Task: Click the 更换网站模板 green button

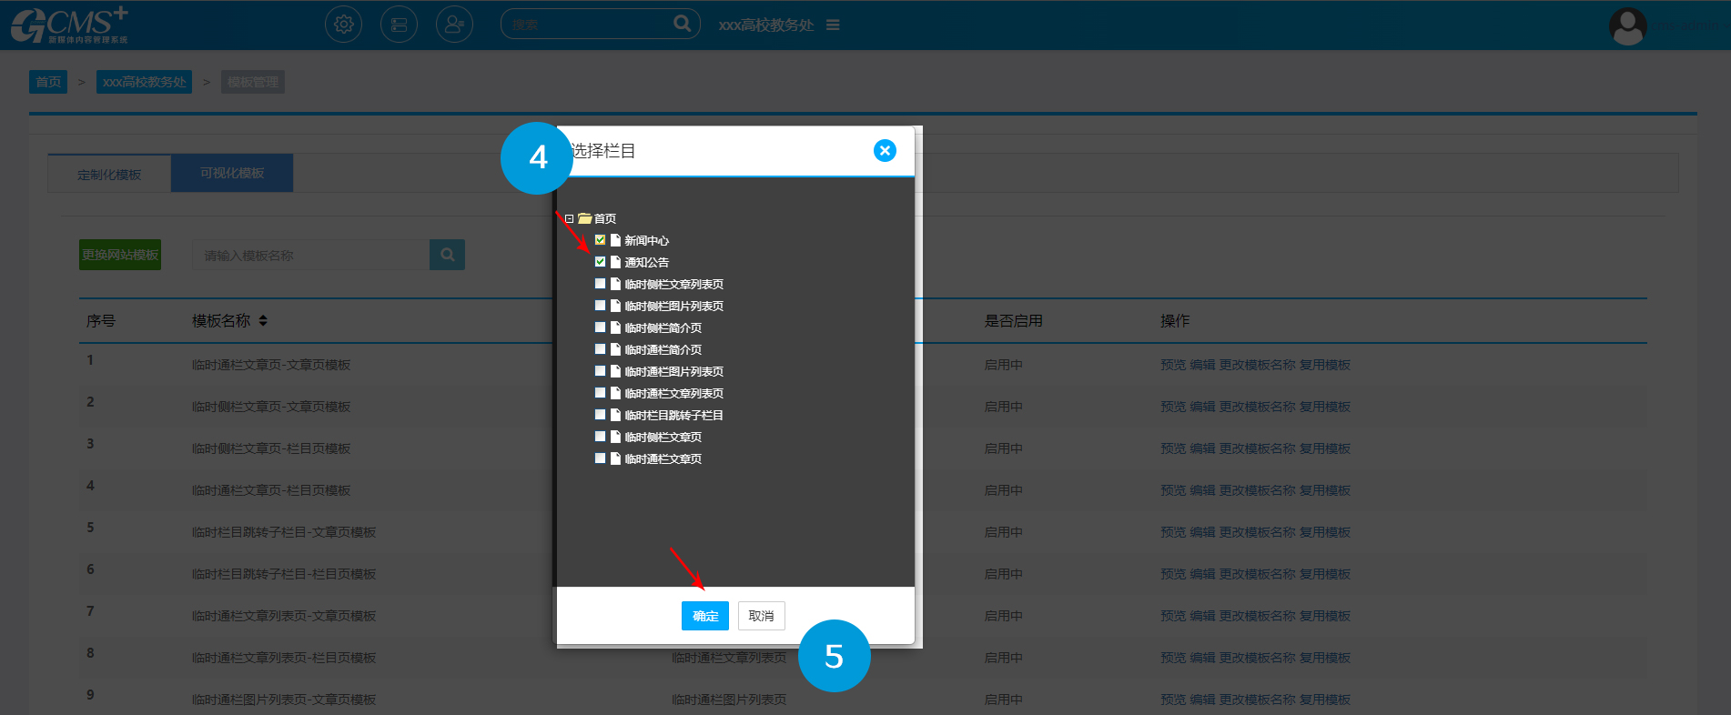Action: coord(120,255)
